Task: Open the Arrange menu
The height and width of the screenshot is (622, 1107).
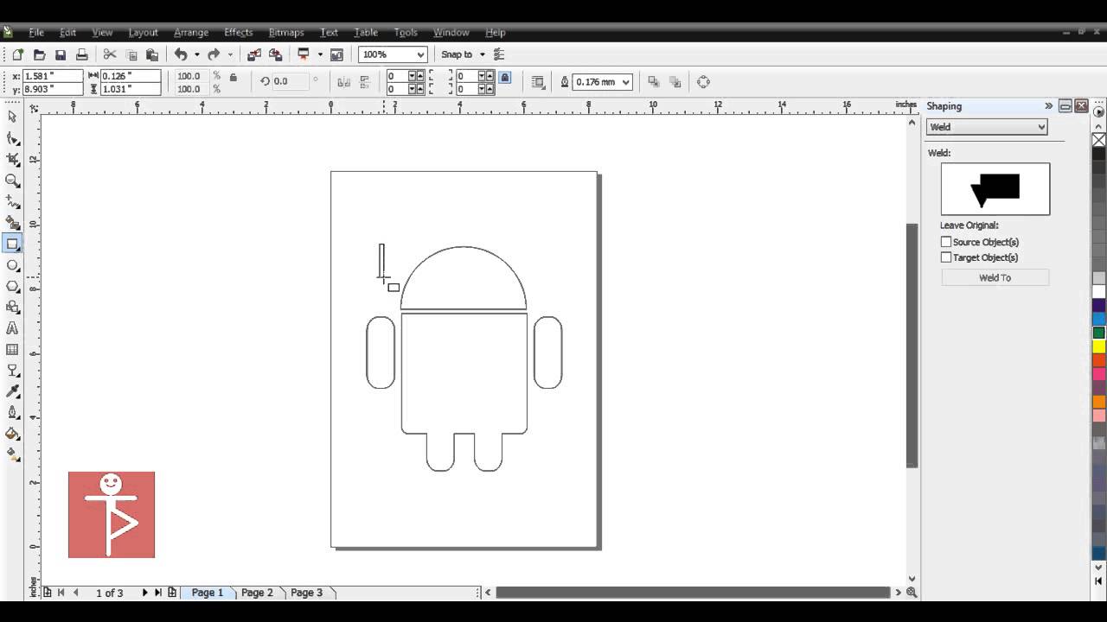Action: [x=191, y=32]
